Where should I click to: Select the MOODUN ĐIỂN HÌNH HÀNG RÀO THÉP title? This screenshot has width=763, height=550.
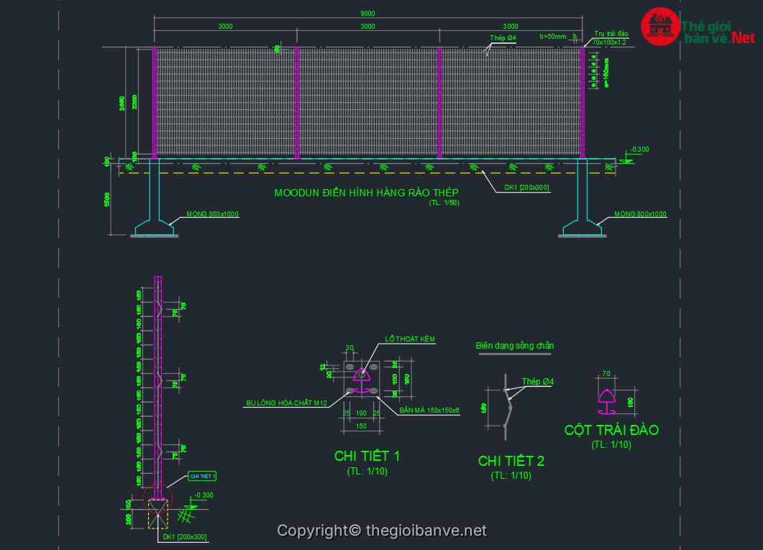coord(366,193)
